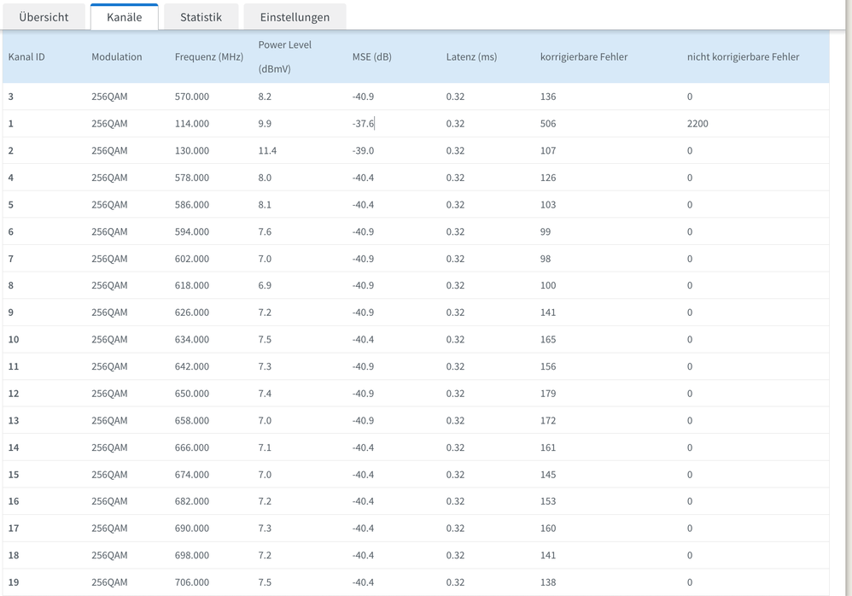Click the 179 correctable errors value
The image size is (852, 596).
click(x=548, y=394)
